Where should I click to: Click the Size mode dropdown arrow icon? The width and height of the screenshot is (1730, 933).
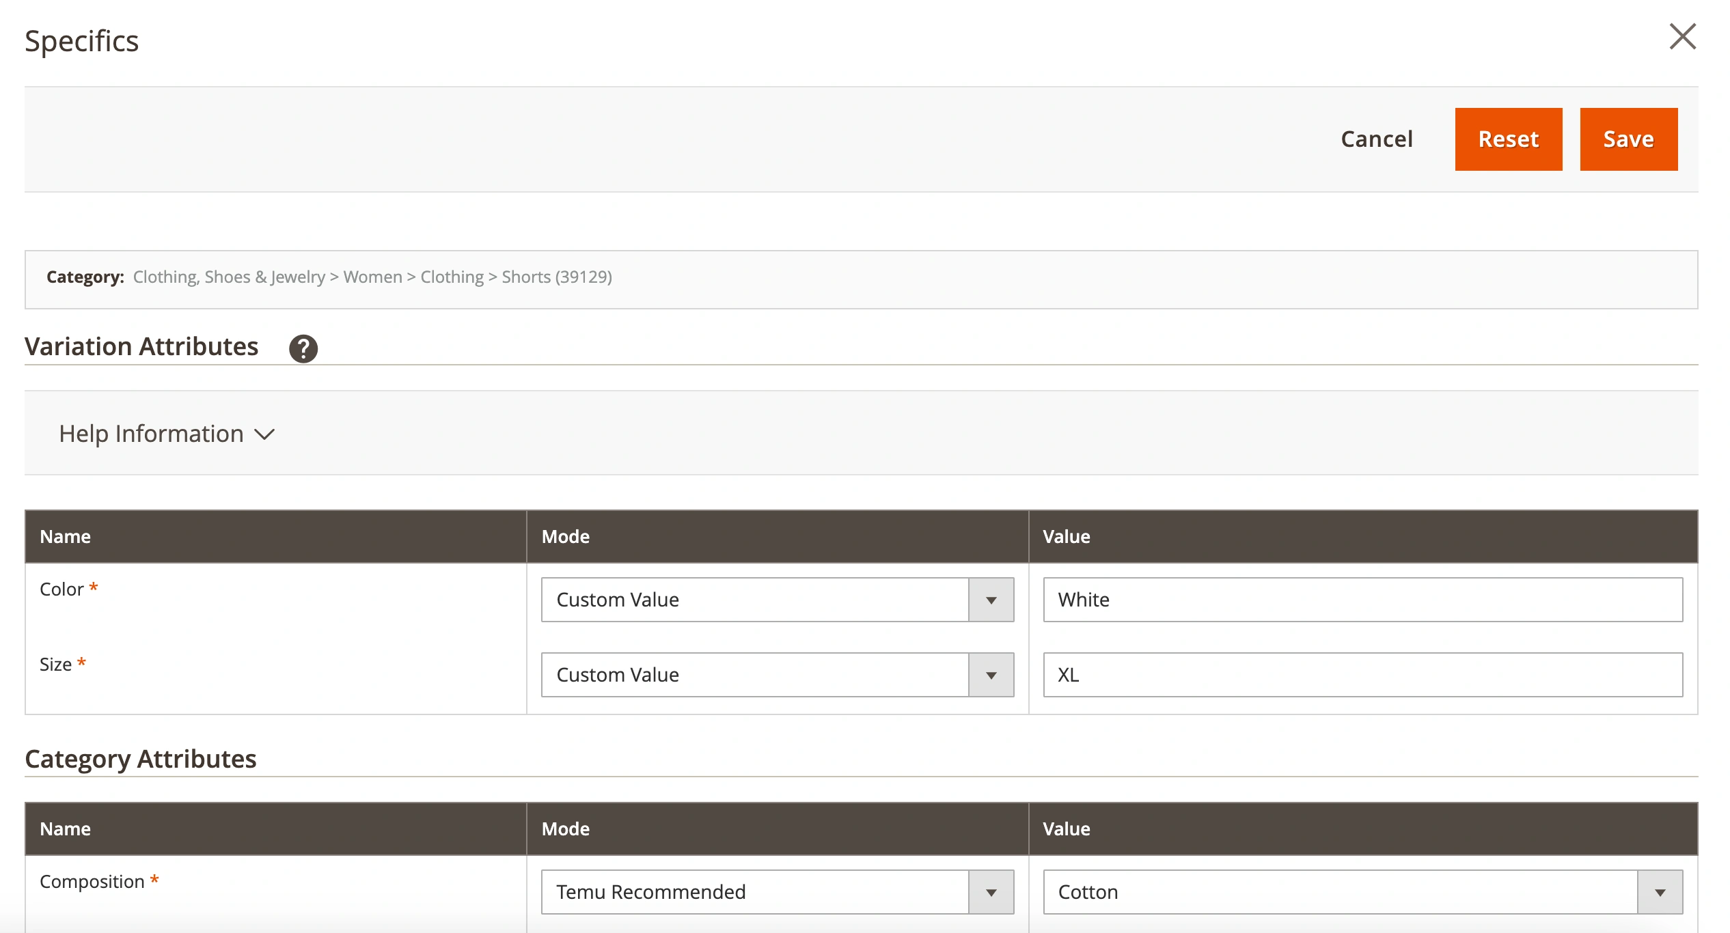(991, 676)
